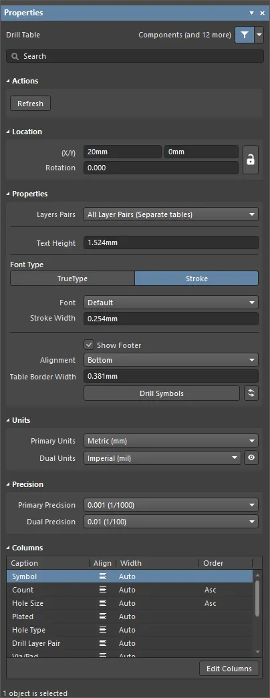Image resolution: width=270 pixels, height=698 pixels.
Task: Open the Primary Units dropdown
Action: coord(171,441)
